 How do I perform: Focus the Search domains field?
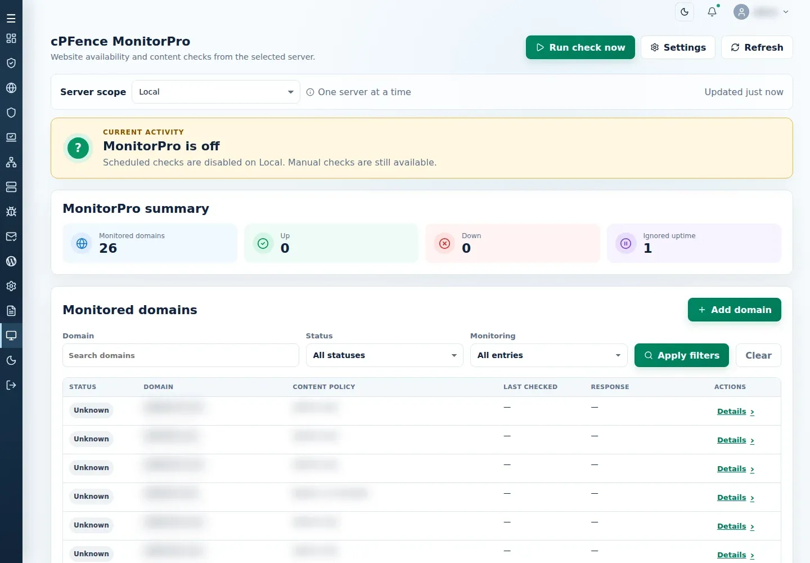click(x=181, y=355)
